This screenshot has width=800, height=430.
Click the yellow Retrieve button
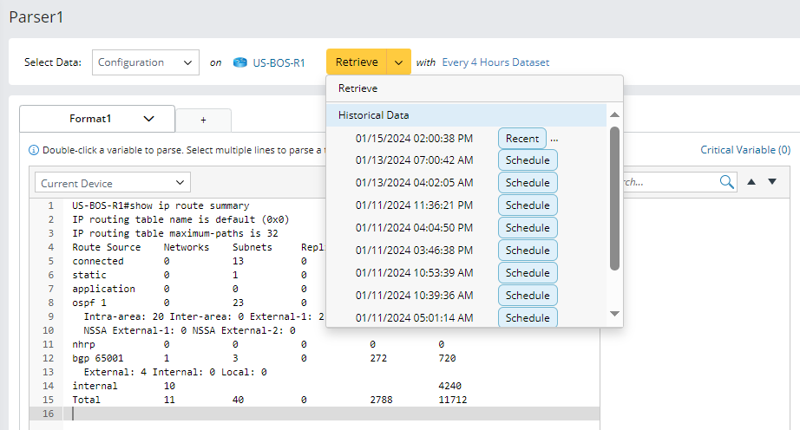click(357, 62)
